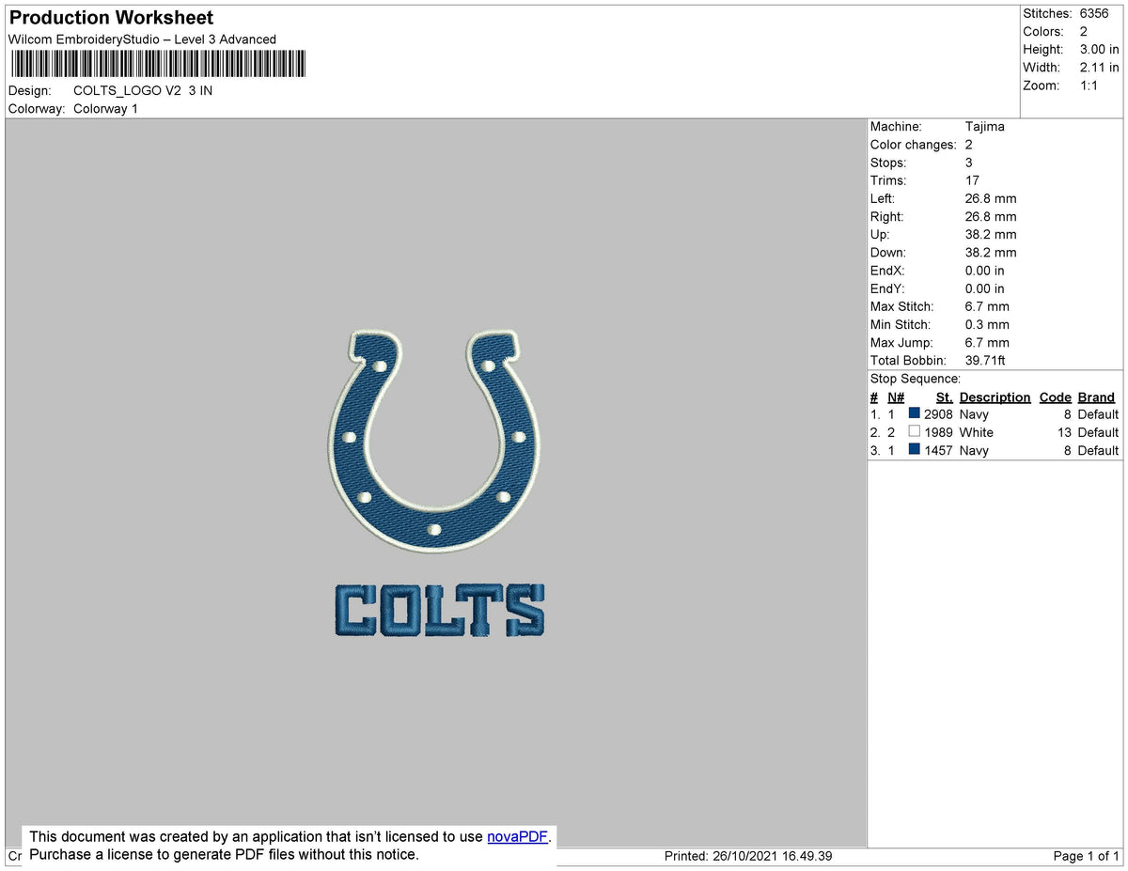Click the Code column header
Screen dimensions: 1128x871
pos(1054,397)
